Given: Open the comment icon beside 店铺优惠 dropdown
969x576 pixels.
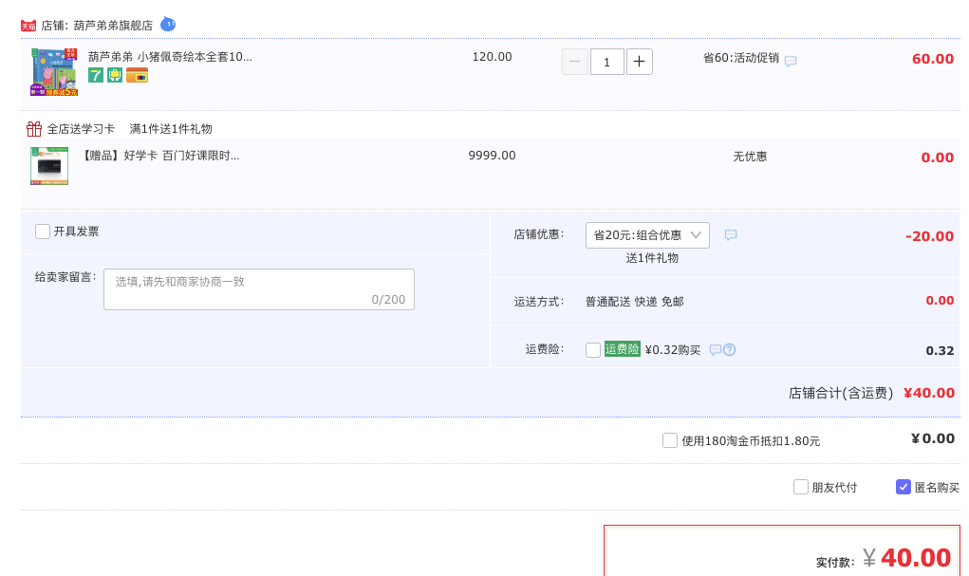Looking at the screenshot, I should coord(731,234).
